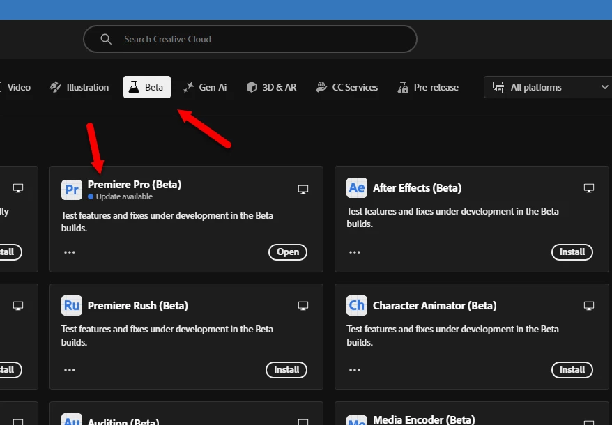Click the Beta flask icon
The height and width of the screenshot is (425, 612).
[134, 86]
